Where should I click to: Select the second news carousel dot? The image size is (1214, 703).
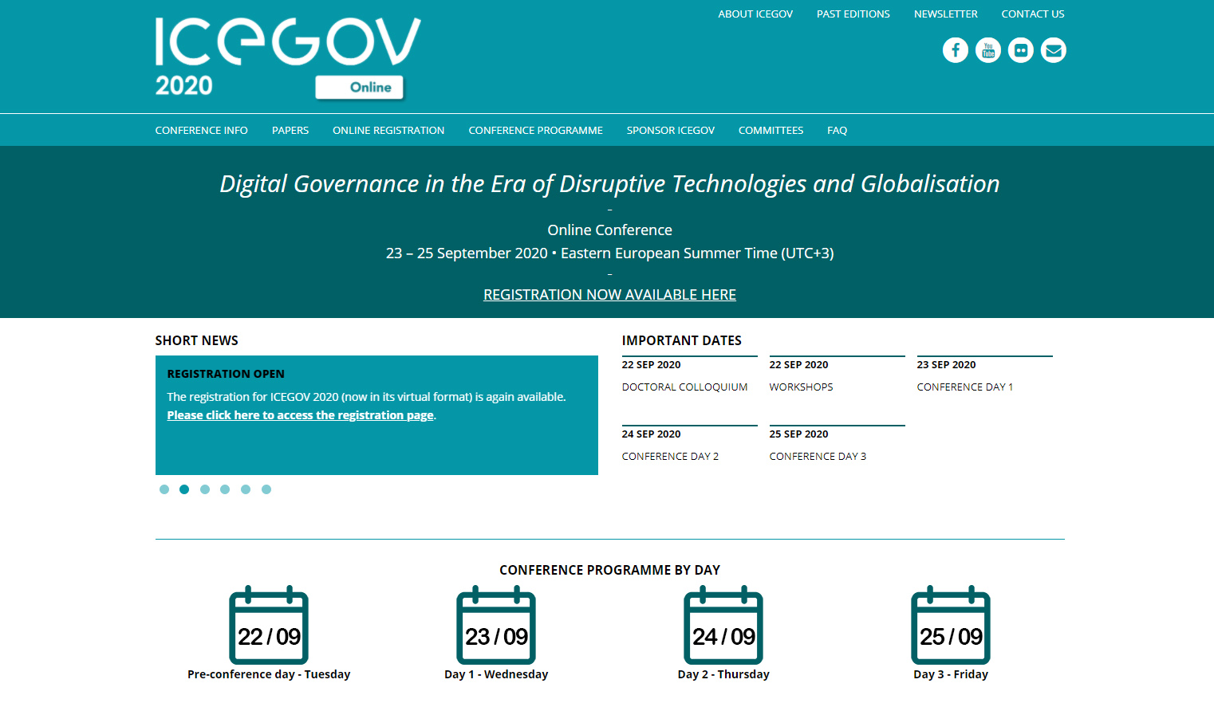click(x=184, y=489)
